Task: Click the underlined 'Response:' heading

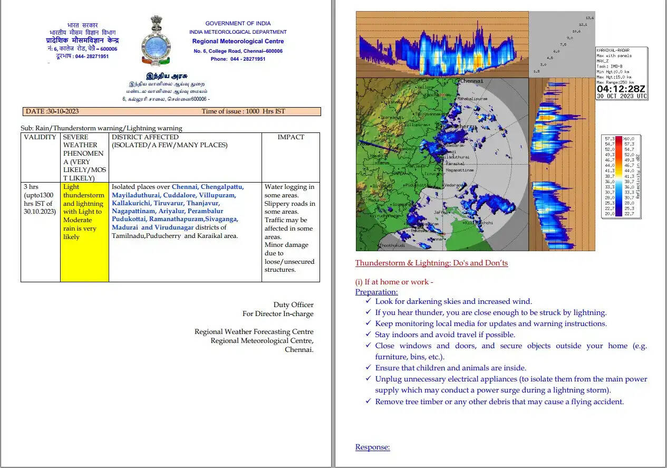Action: (x=372, y=447)
